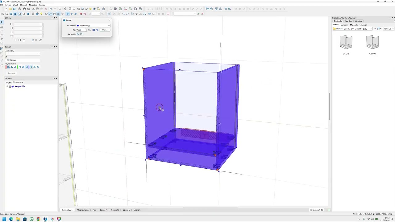The height and width of the screenshot is (222, 395).
Task: Click the Print icon in toolbar
Action: (x=24, y=9)
